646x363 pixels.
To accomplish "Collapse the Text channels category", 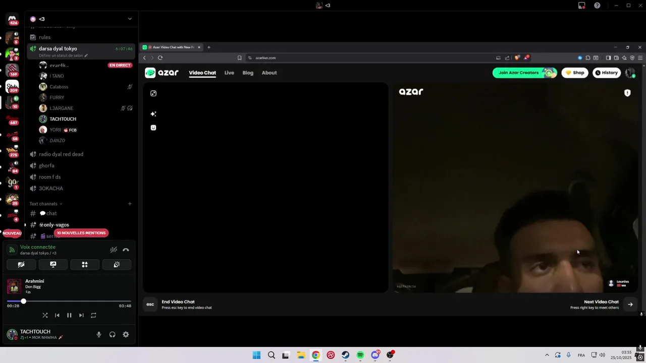I will pyautogui.click(x=46, y=204).
